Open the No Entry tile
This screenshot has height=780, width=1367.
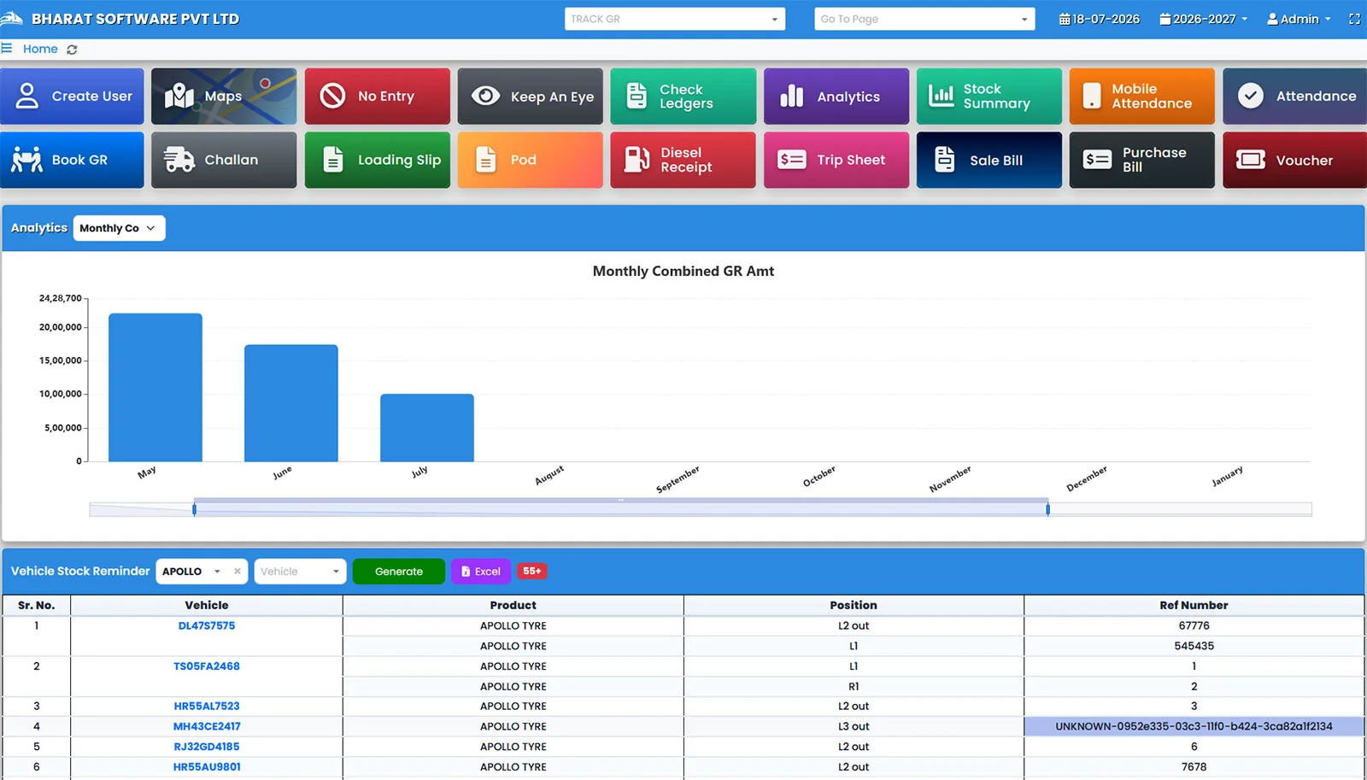[x=377, y=97]
